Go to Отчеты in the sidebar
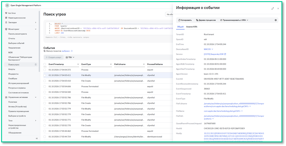 click(x=11, y=39)
